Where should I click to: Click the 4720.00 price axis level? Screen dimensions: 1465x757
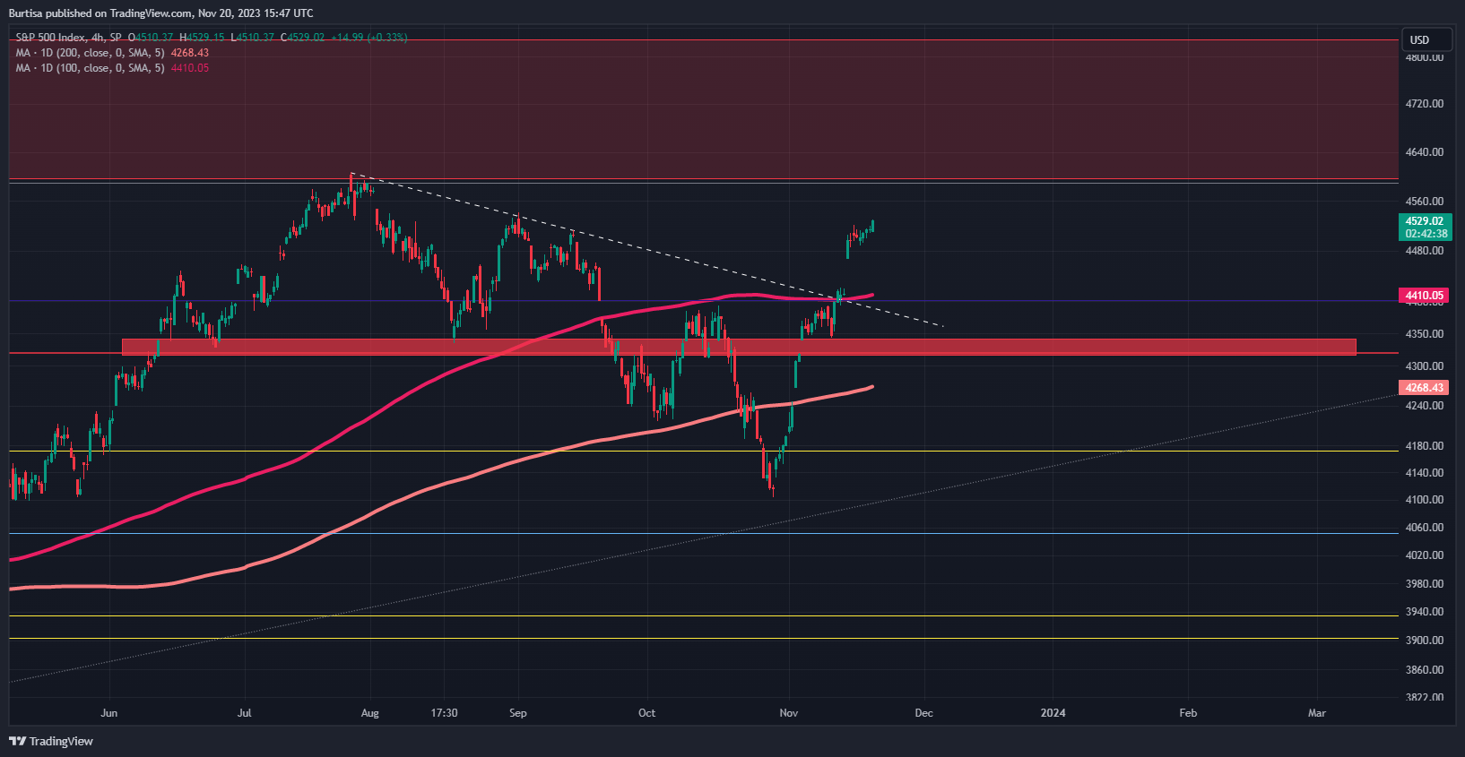1424,104
